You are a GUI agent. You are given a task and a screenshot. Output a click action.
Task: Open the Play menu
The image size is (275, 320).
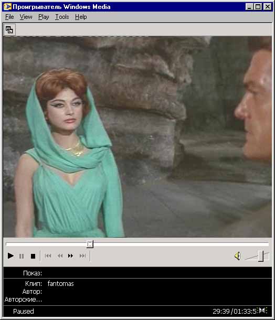[44, 17]
